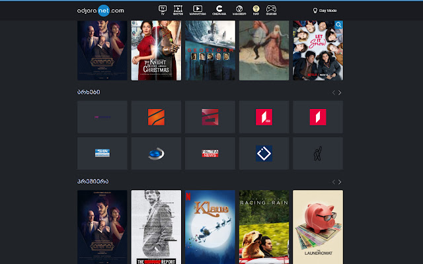Viewport: 423px width, 264px height.
Task: Open the TV section icon
Action: (x=163, y=11)
